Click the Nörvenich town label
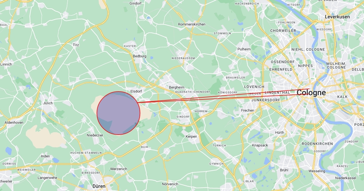This screenshot has height=191, width=364. [x=170, y=184]
